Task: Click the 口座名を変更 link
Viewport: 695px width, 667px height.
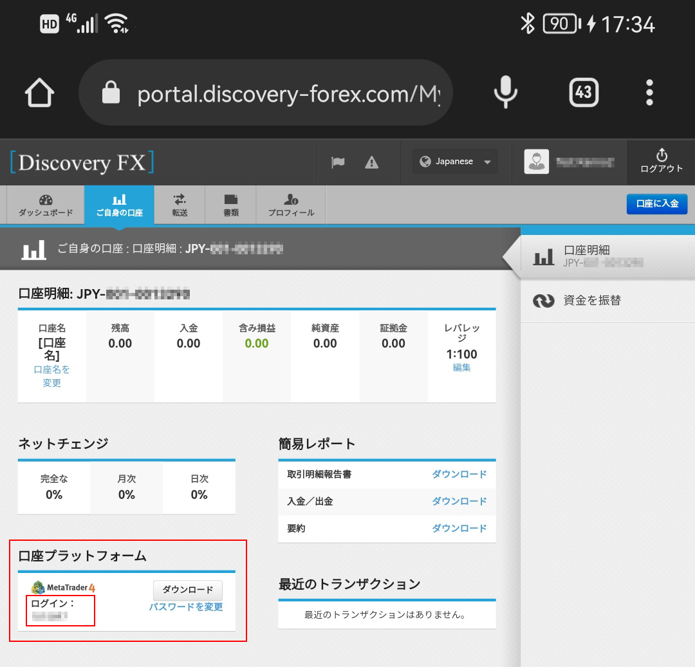Action: coord(52,376)
